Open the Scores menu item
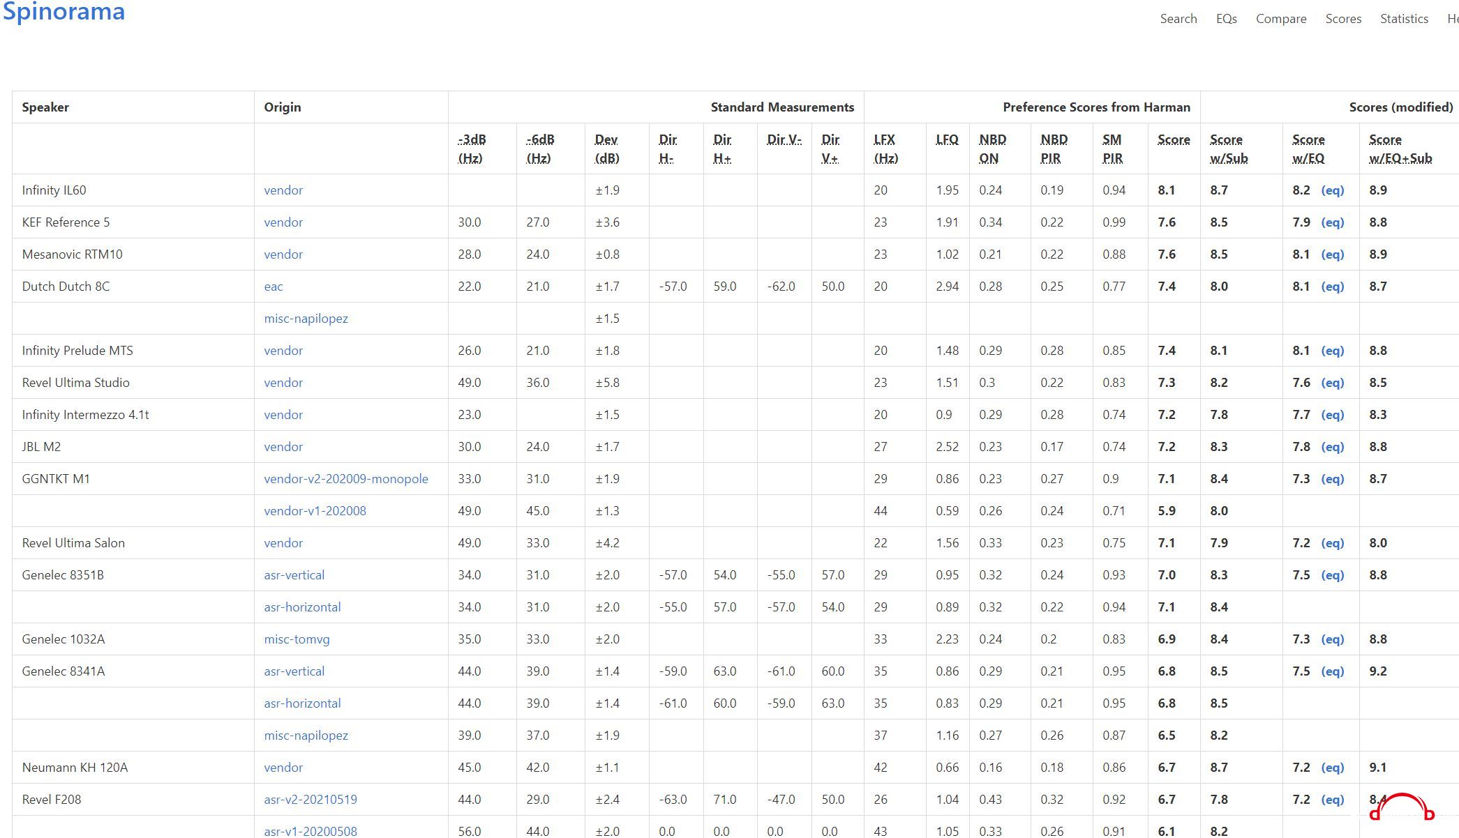The height and width of the screenshot is (838, 1459). (x=1343, y=19)
